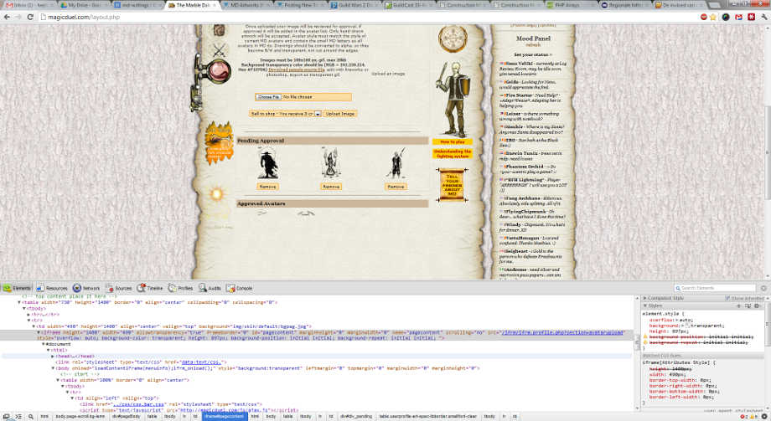The width and height of the screenshot is (771, 421).
Task: Remove the middle pending avatar
Action: pyautogui.click(x=331, y=187)
